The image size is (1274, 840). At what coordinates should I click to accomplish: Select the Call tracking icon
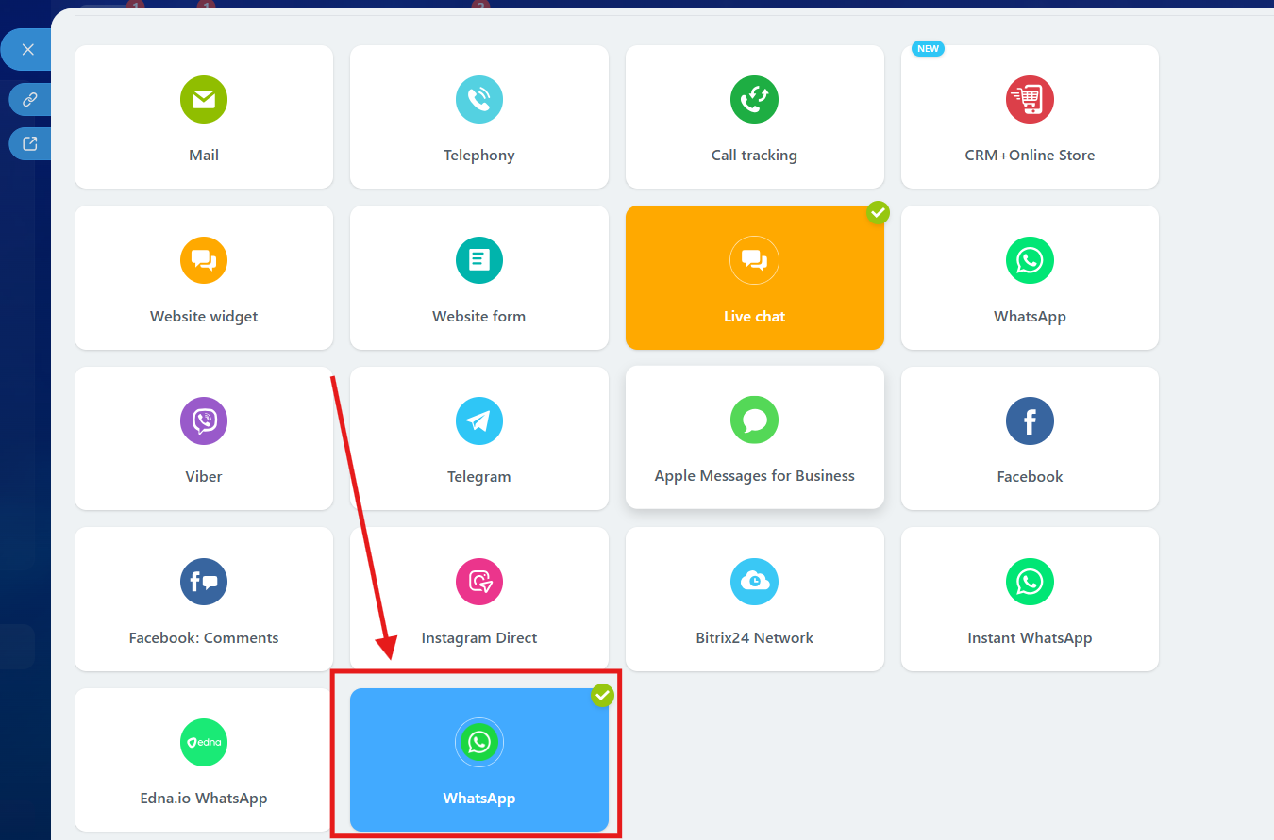coord(754,100)
